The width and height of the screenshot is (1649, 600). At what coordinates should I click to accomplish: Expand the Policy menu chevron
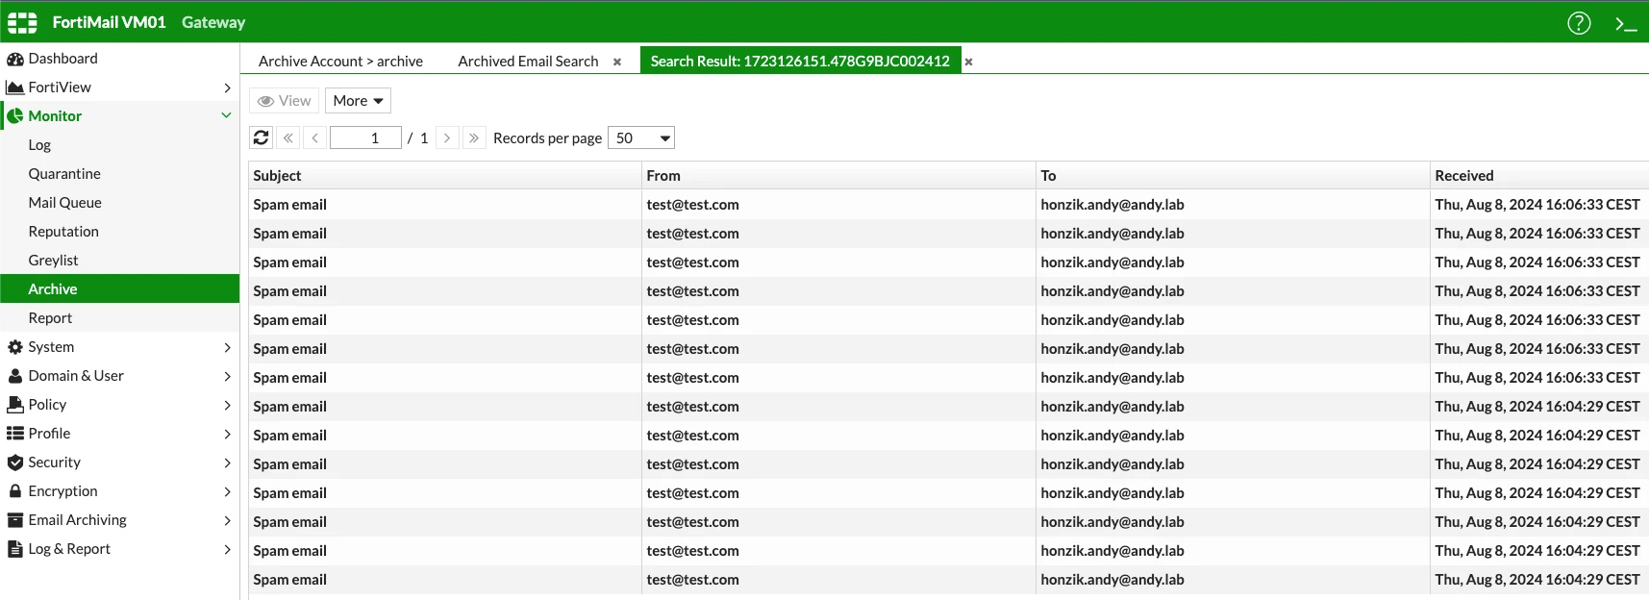point(227,405)
